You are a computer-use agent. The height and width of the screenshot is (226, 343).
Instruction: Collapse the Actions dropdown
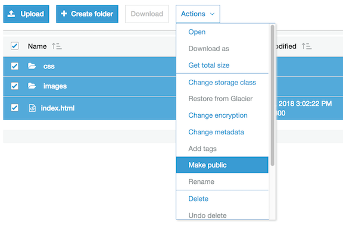pyautogui.click(x=198, y=14)
